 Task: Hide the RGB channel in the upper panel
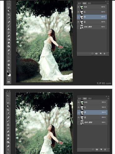pos(78,7)
